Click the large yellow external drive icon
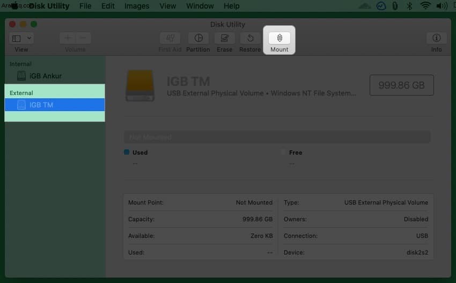This screenshot has height=283, width=456. point(140,85)
